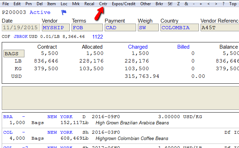The height and width of the screenshot is (148, 239).
Task: Click the blue 1122 link
Action: coord(98,37)
